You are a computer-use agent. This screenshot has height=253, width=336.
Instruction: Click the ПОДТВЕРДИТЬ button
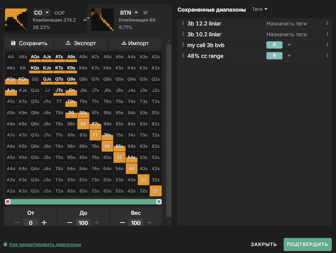(308, 244)
